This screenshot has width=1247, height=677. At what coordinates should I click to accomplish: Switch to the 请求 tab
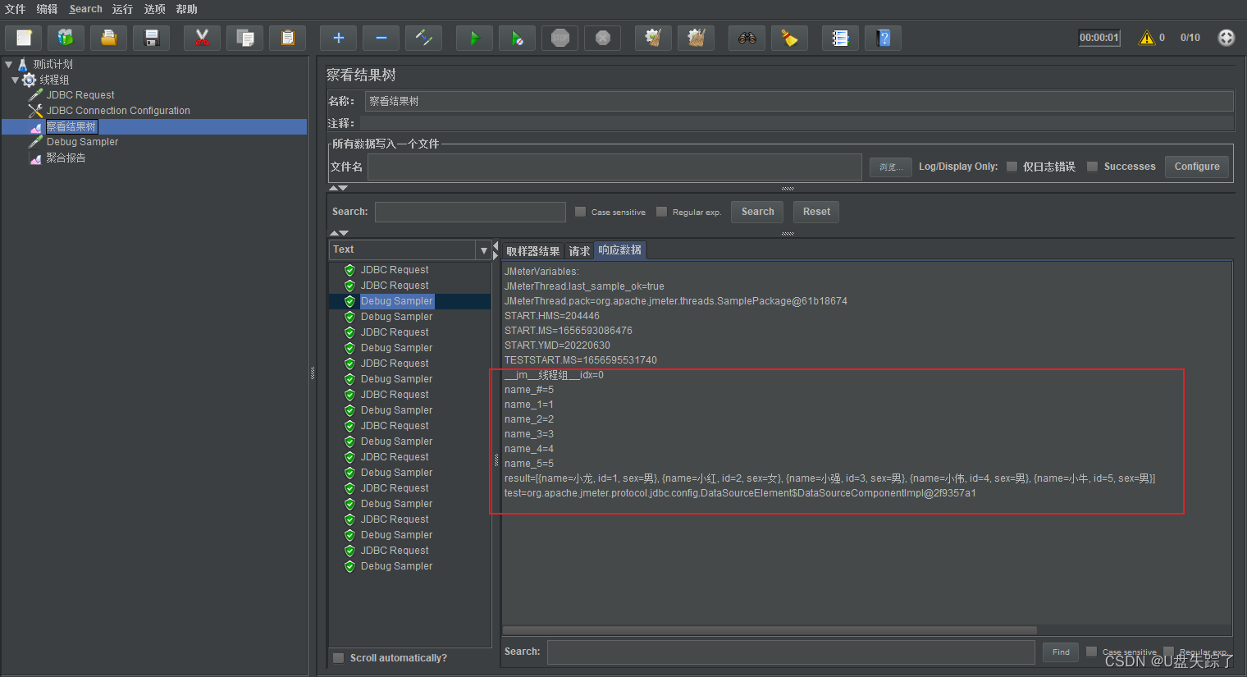[578, 249]
